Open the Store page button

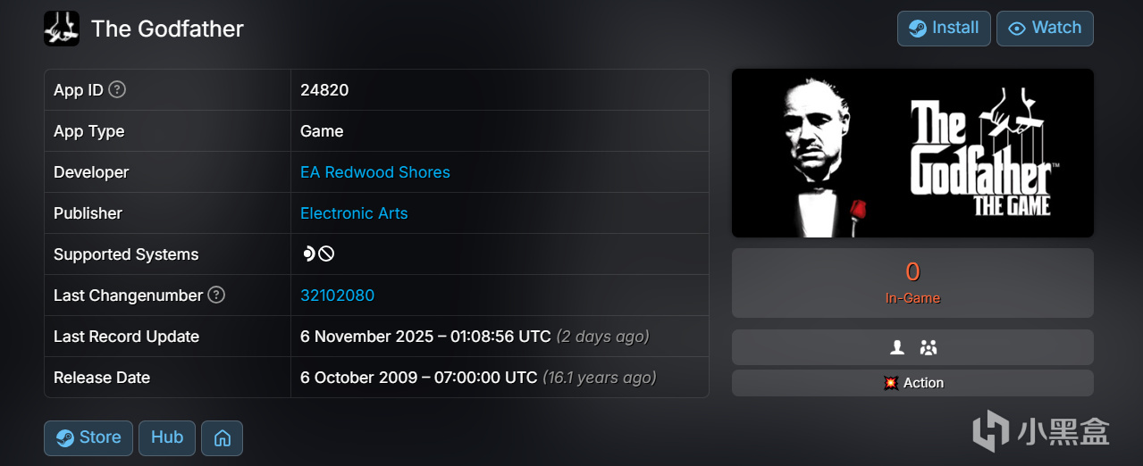[x=88, y=437]
